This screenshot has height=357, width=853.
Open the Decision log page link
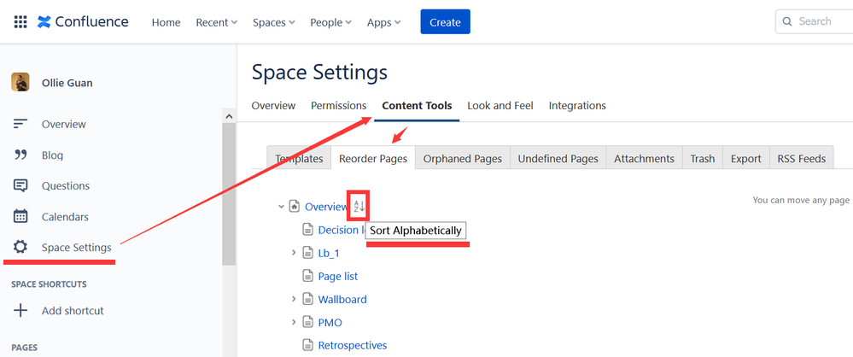coord(342,230)
